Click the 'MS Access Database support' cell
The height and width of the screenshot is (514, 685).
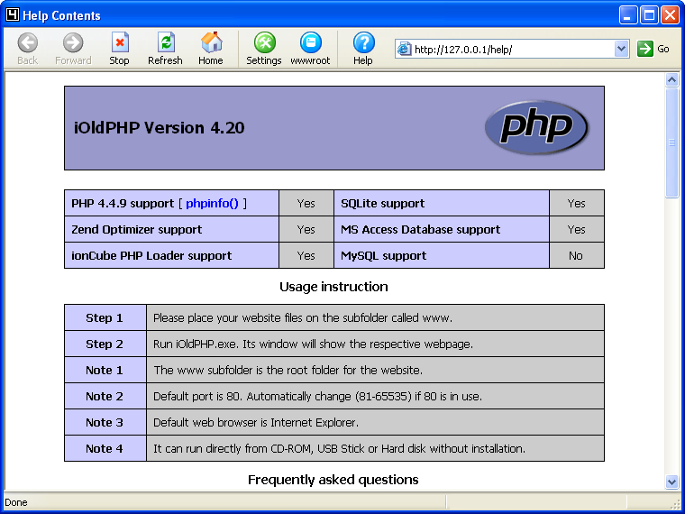442,229
